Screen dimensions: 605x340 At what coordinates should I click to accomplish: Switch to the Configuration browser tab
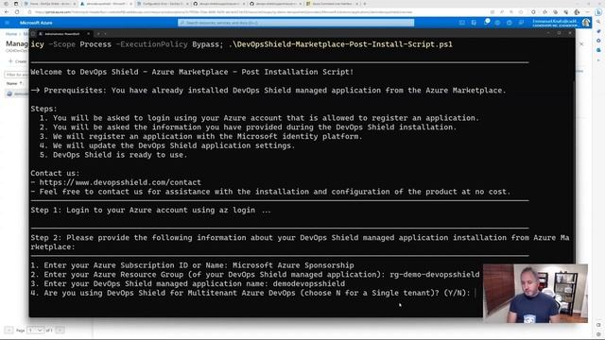click(163, 4)
